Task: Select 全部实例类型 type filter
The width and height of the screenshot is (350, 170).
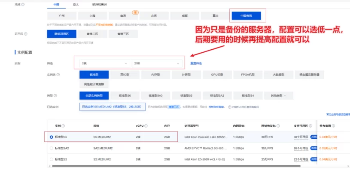Action: 94,95
